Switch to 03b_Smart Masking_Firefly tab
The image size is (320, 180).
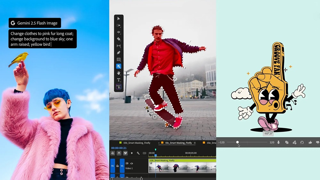pos(137,143)
